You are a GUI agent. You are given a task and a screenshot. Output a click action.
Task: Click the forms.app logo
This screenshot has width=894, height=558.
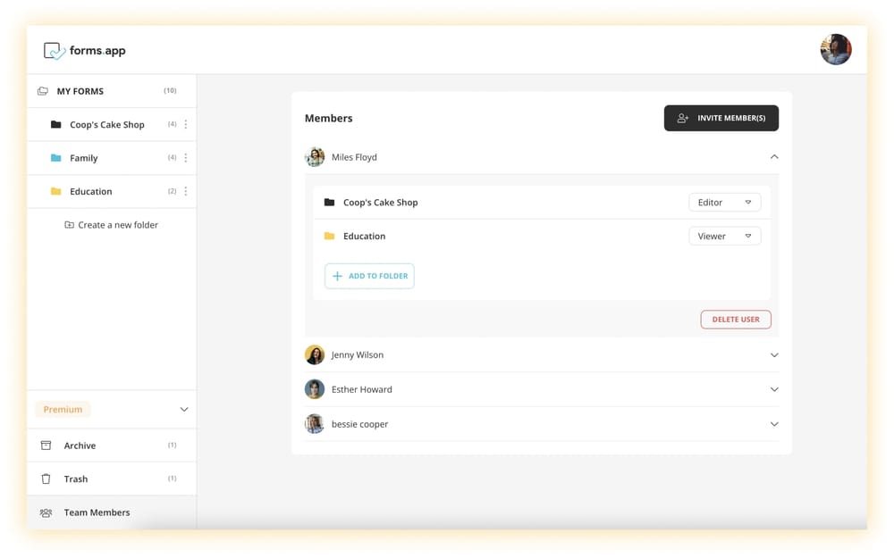85,51
